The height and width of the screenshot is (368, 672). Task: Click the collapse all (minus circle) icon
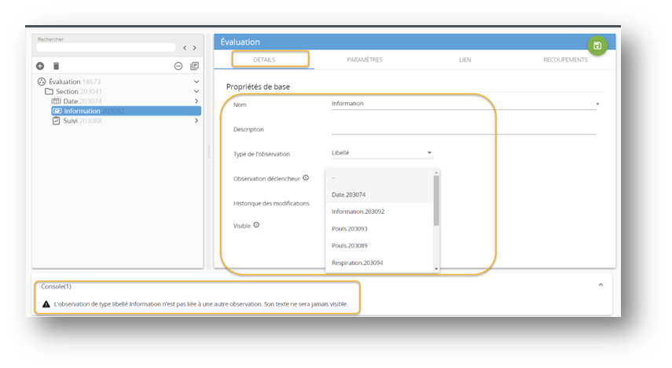point(178,66)
